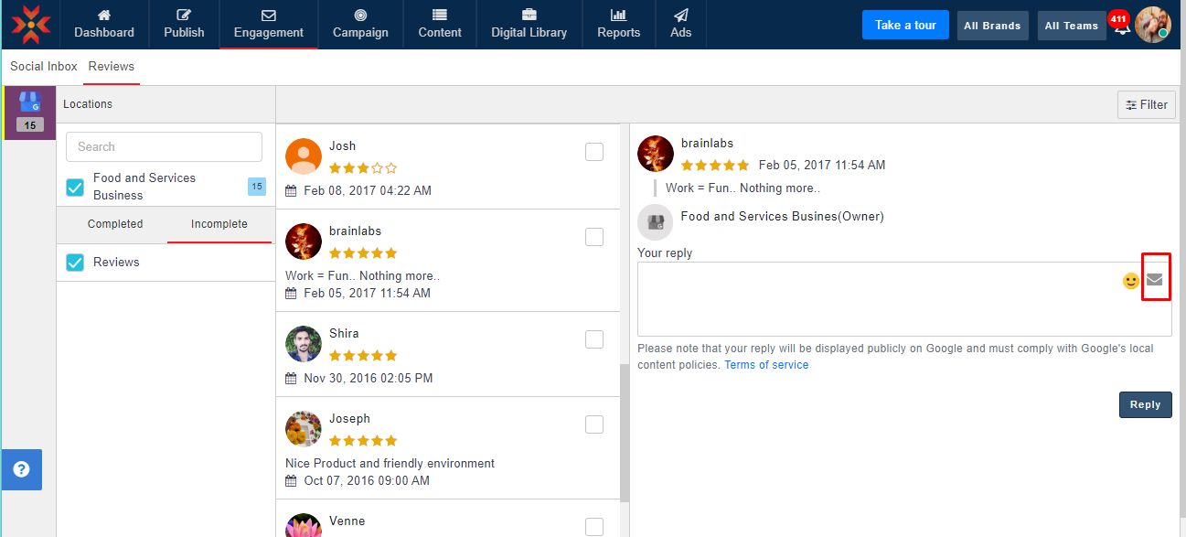The image size is (1186, 537).
Task: Click the Search locations input field
Action: click(164, 146)
